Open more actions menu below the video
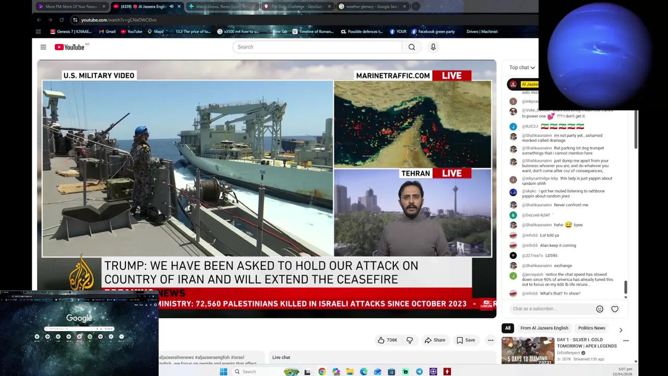The width and height of the screenshot is (668, 376). pos(491,340)
